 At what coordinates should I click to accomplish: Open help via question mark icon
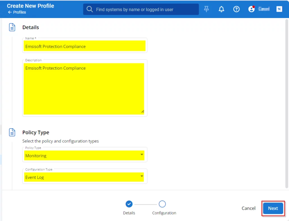[x=236, y=9]
